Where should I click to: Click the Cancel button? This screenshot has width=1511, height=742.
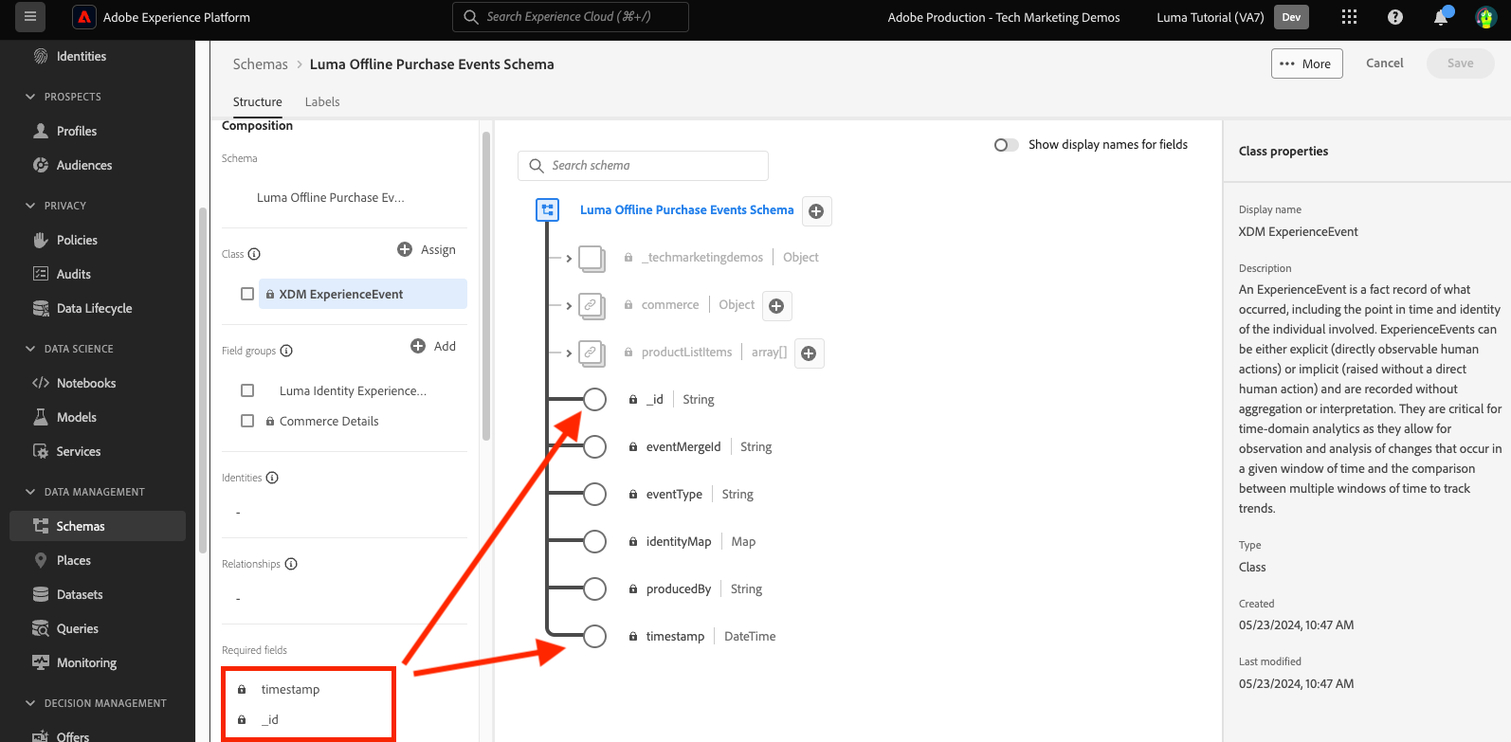(x=1384, y=63)
